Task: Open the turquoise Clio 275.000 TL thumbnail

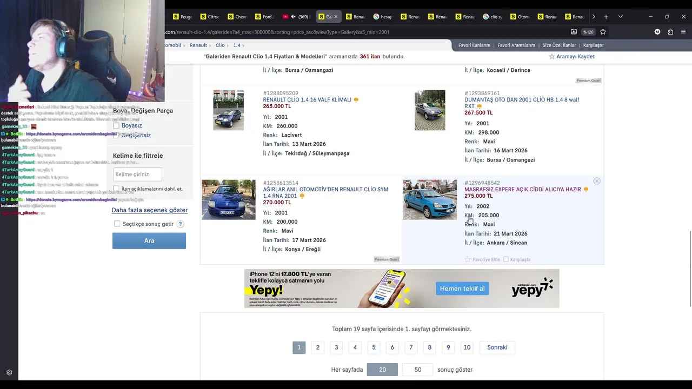Action: pos(430,199)
